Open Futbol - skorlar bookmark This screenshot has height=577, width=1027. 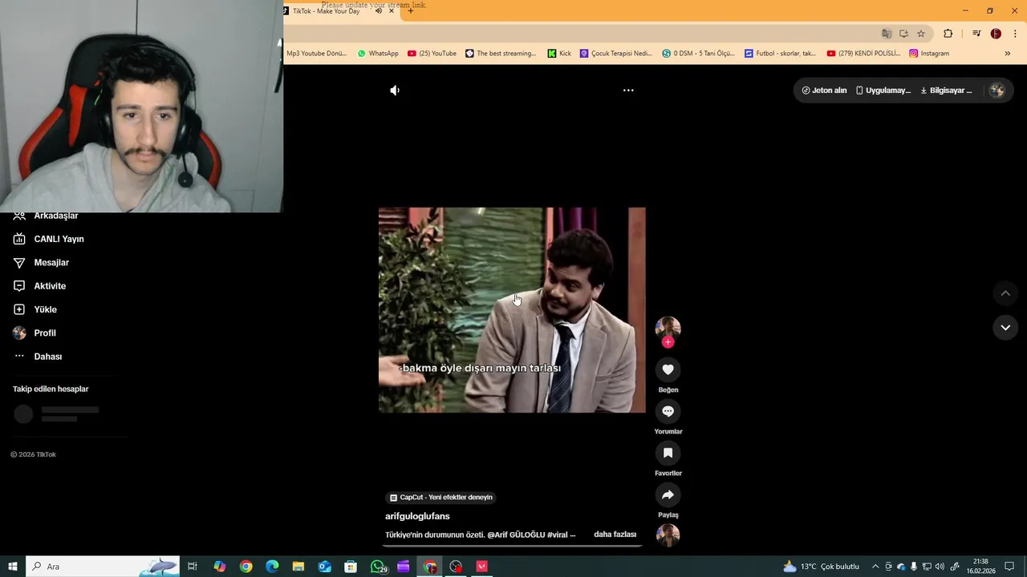[x=780, y=54]
